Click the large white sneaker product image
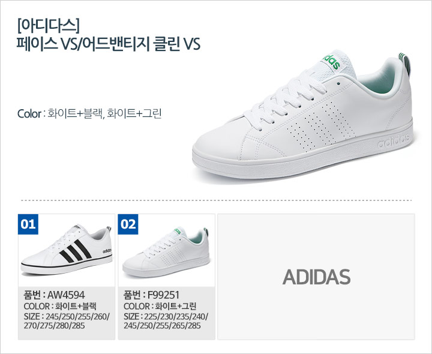Viewport: 432px width, 354px height. (x=303, y=116)
